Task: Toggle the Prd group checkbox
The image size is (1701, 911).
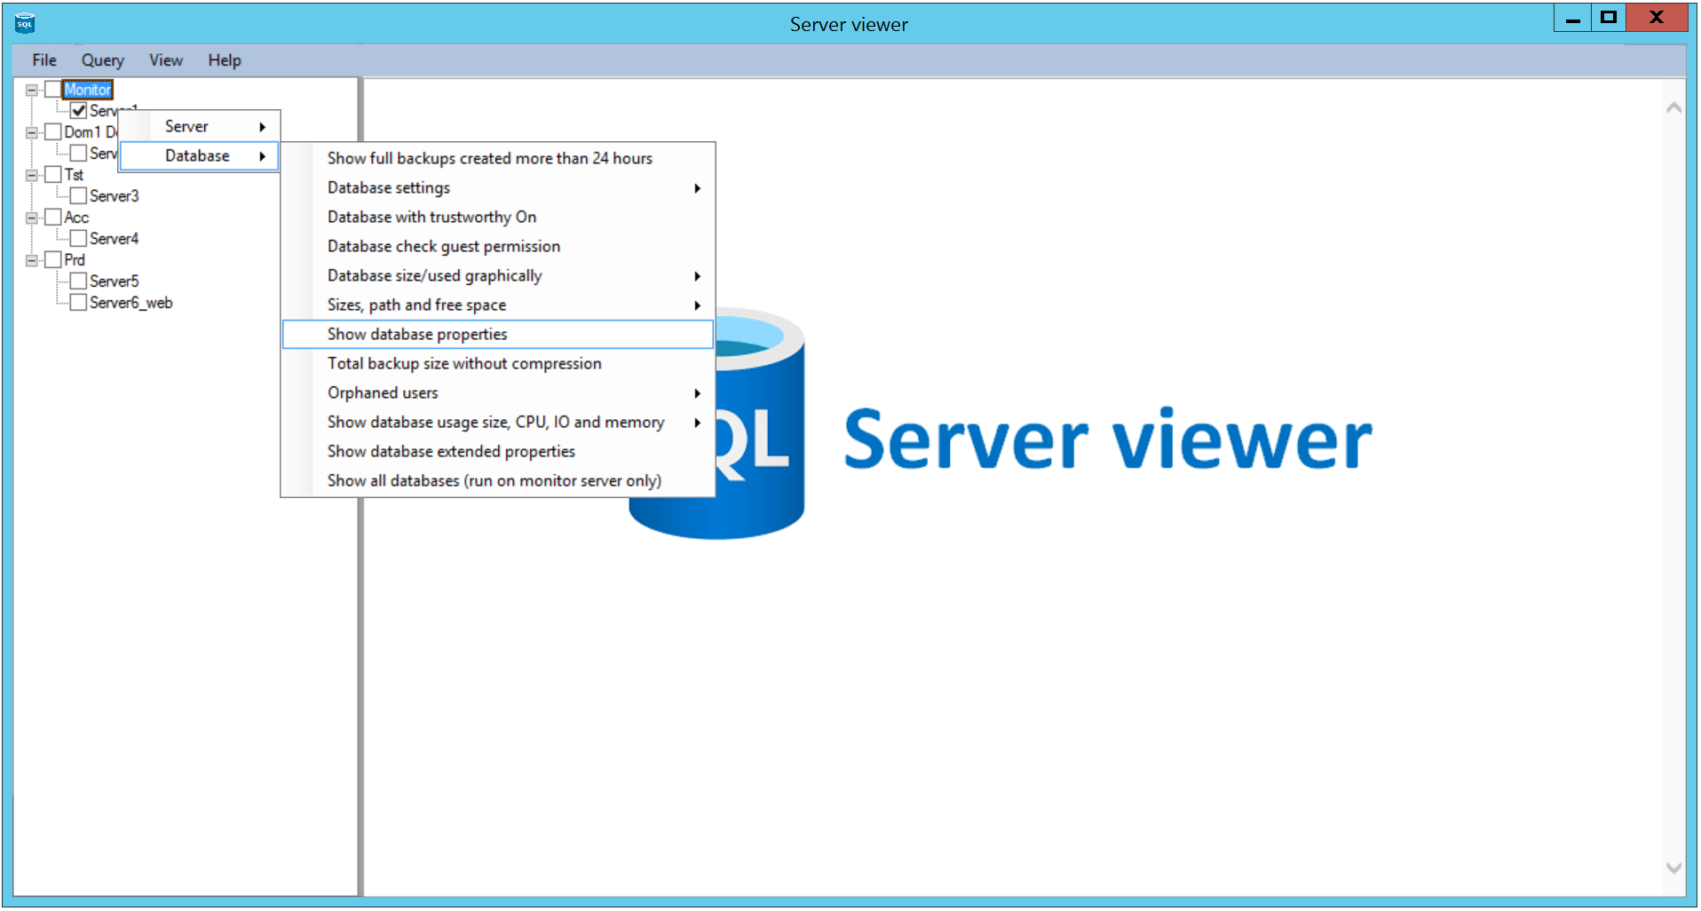Action: point(53,260)
